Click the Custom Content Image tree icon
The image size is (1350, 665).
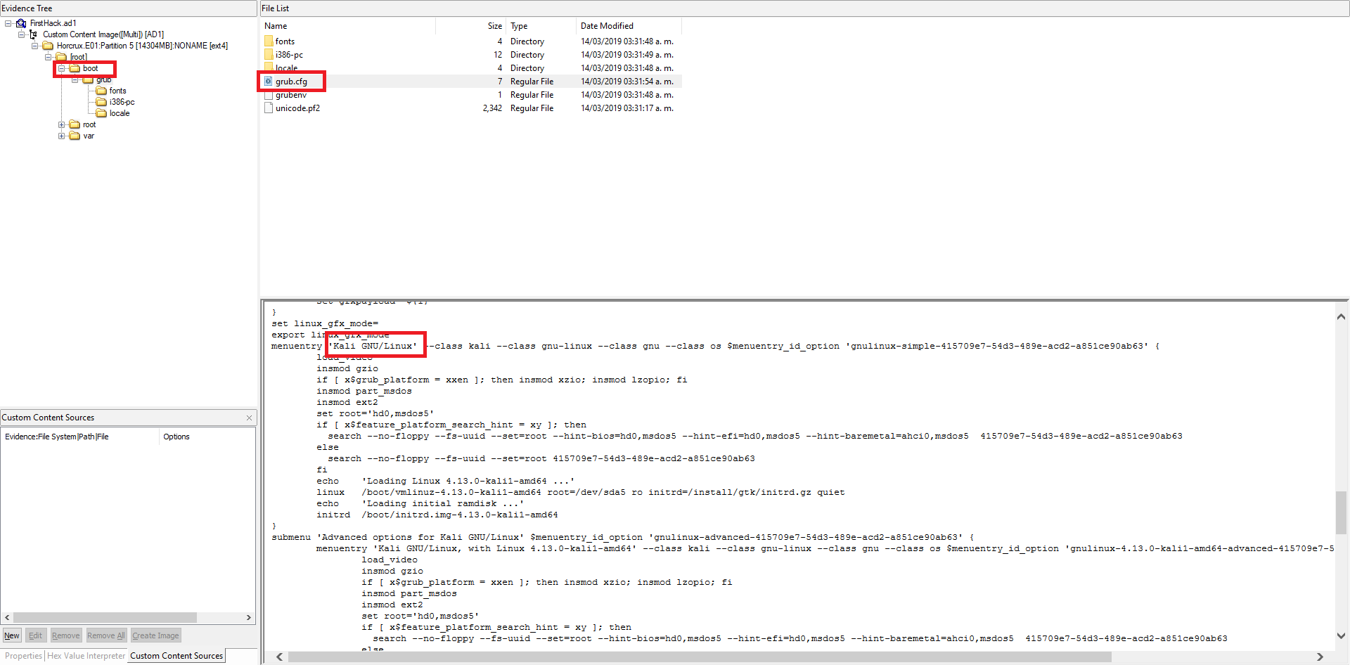click(x=33, y=34)
